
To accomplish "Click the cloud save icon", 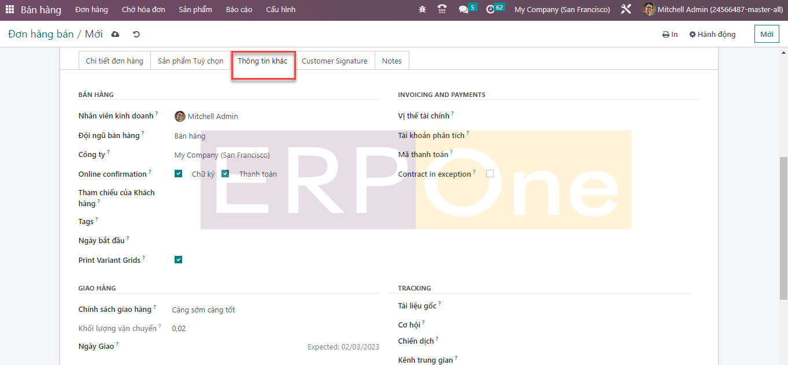I will click(x=115, y=34).
